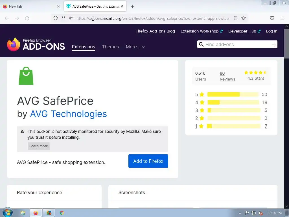Click the 10:18 PM taskbar clock

coord(275,213)
